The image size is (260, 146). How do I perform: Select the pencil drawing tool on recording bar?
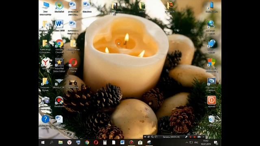(x=186, y=137)
